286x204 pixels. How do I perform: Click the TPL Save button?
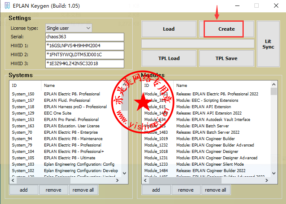(x=226, y=58)
